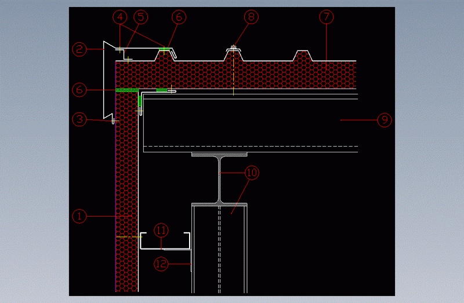Screen dimensions: 464x303
Task: Click callout 8 above the roof fastener
Action: (250, 17)
